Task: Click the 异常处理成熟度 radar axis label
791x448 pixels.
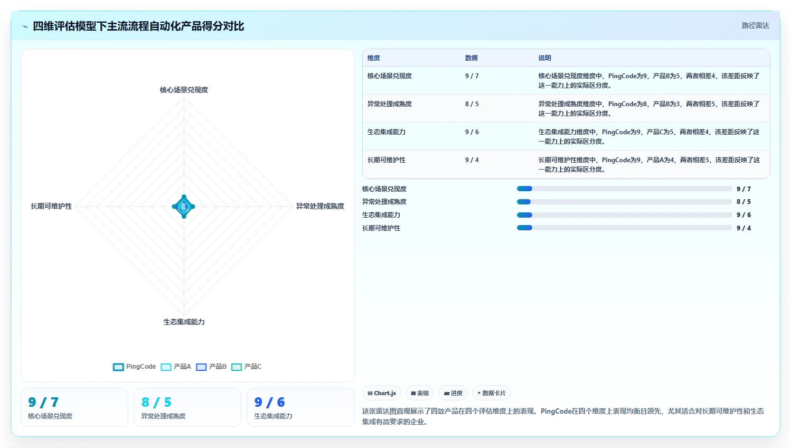Action: (320, 206)
